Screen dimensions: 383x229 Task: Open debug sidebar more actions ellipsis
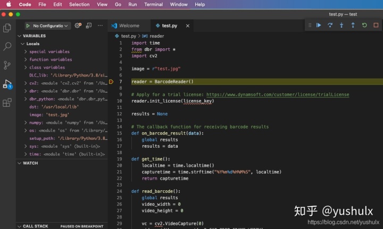coord(100,26)
